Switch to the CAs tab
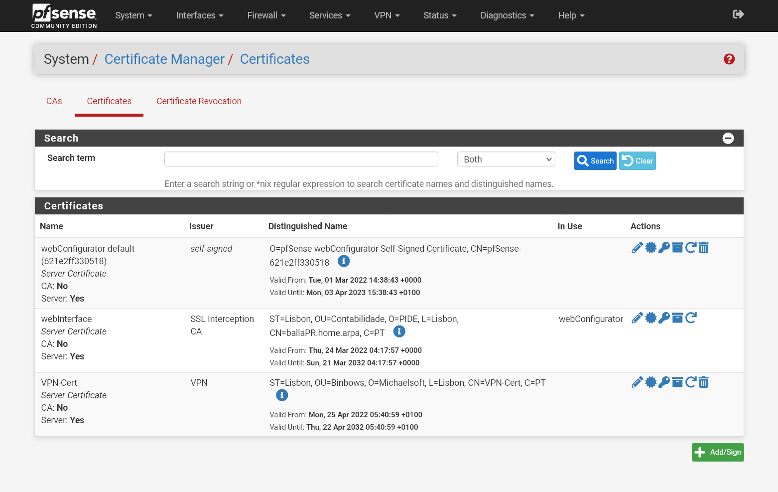The image size is (778, 492). click(x=54, y=101)
